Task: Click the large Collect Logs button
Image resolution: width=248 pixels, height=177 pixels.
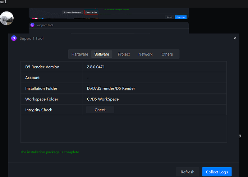Action: tap(217, 172)
